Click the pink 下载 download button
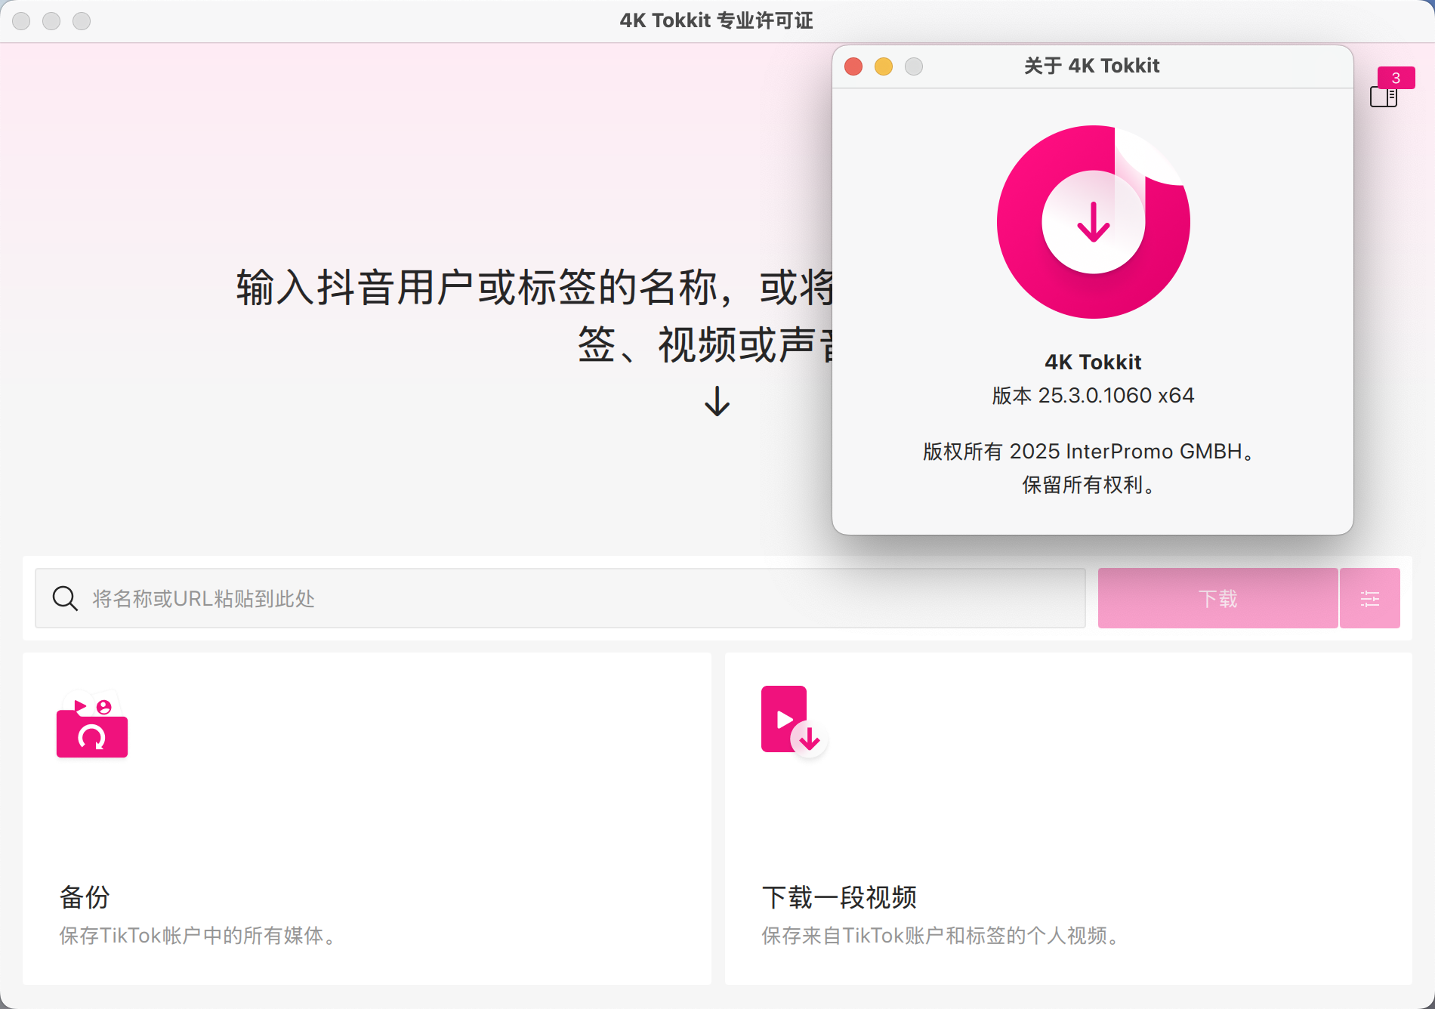 (1217, 598)
